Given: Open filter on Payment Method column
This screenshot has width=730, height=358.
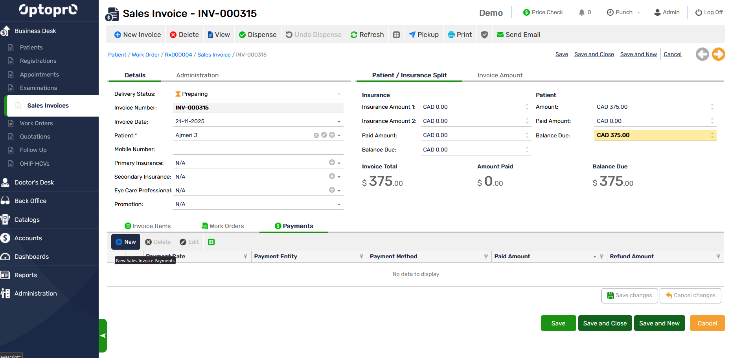Looking at the screenshot, I should point(486,256).
